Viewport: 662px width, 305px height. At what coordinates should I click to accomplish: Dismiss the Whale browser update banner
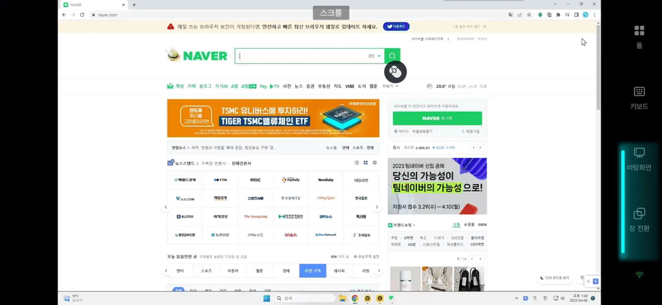[485, 26]
